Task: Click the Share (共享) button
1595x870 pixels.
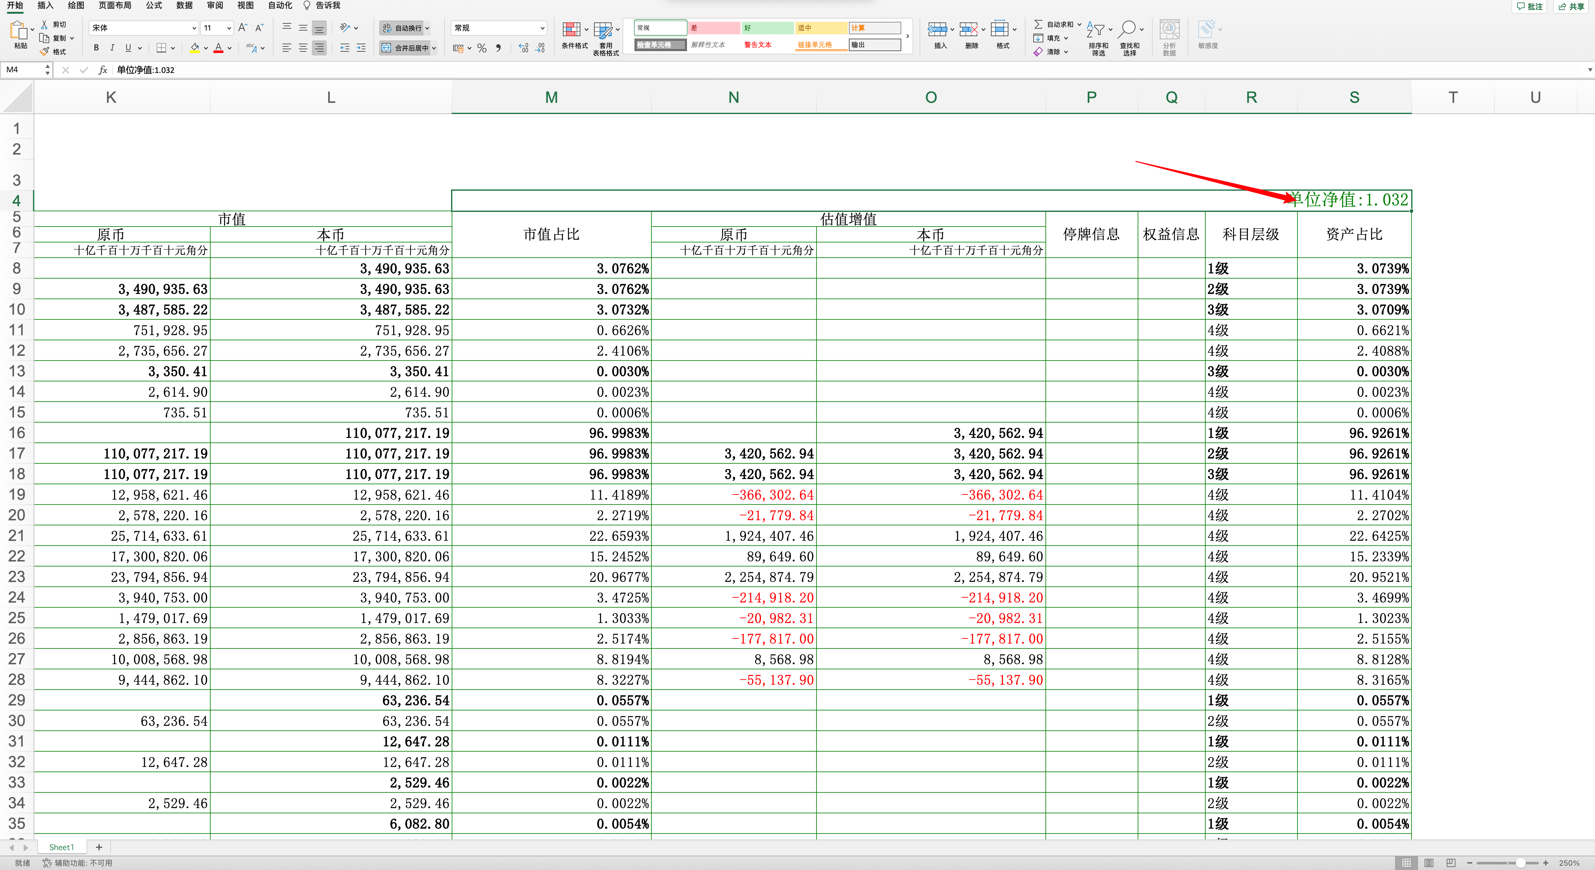Action: pos(1571,6)
